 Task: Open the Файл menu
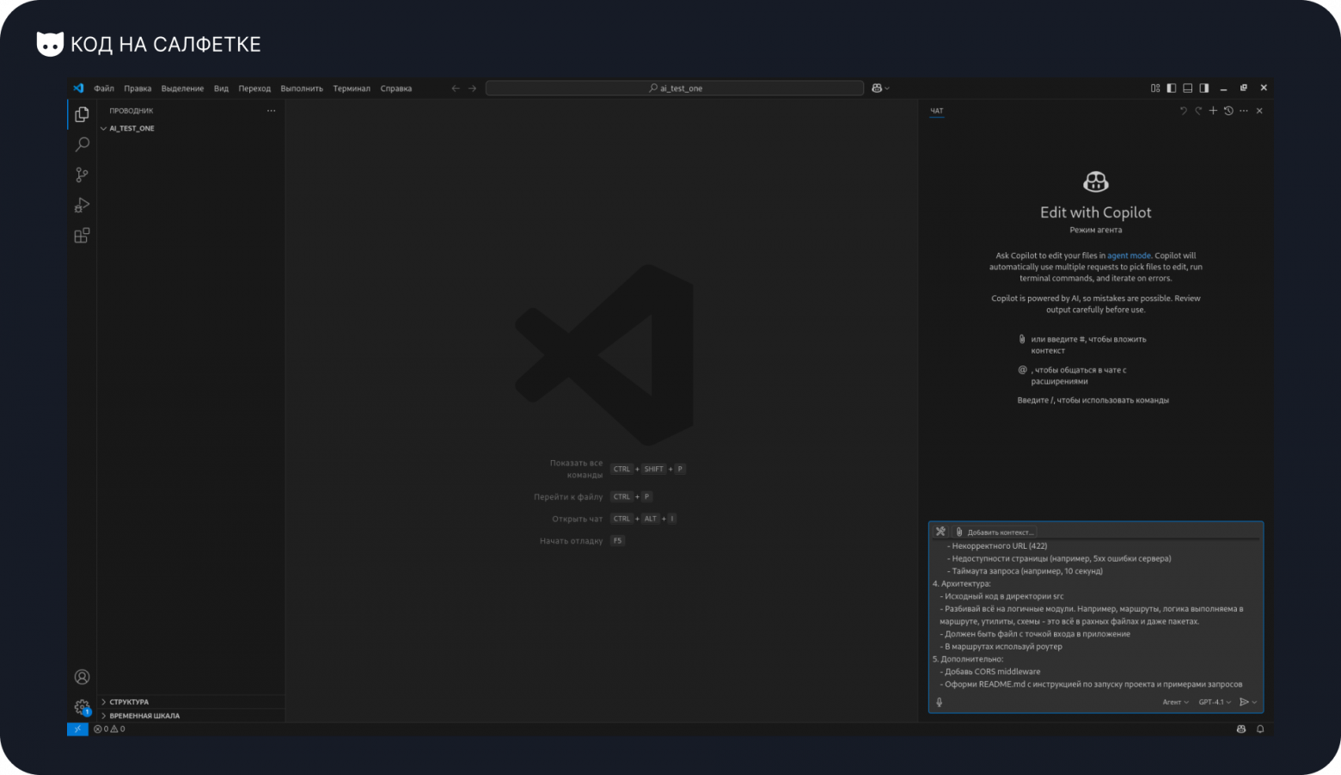[x=104, y=89]
